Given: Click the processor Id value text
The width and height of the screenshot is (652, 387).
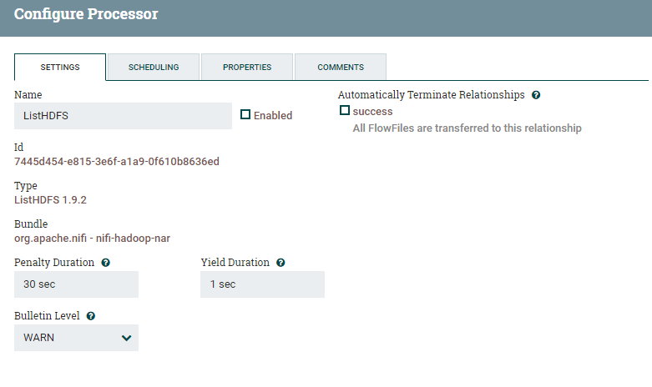Looking at the screenshot, I should (x=117, y=161).
